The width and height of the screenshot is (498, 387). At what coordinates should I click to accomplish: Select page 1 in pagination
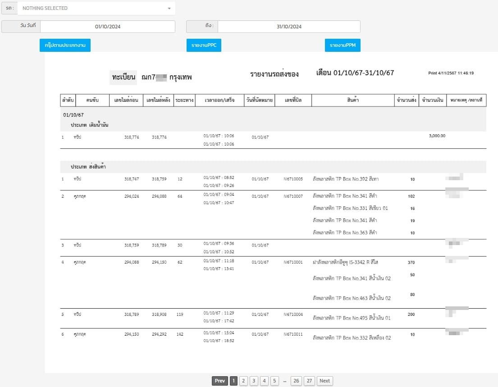click(233, 381)
